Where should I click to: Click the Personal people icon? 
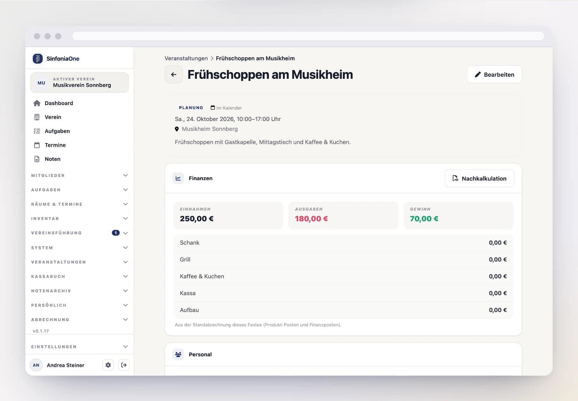[178, 354]
